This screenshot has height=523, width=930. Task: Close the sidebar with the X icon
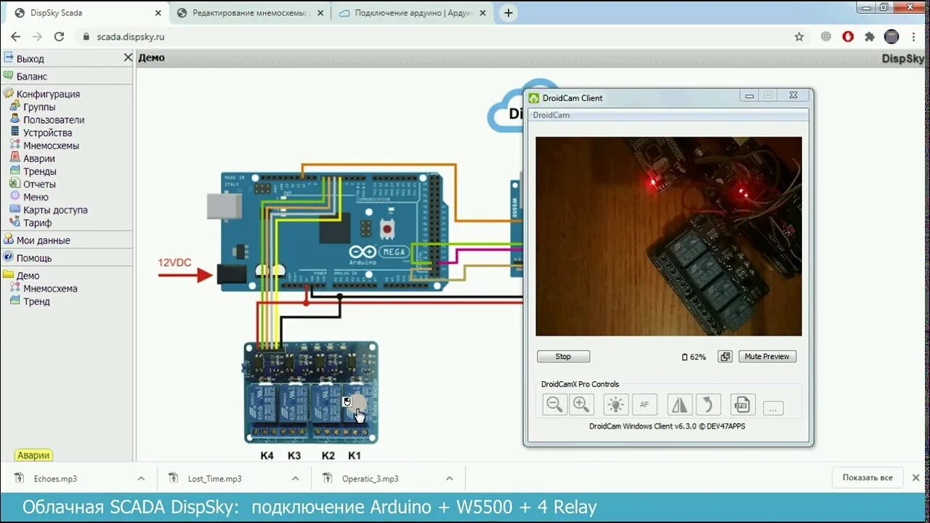point(128,57)
